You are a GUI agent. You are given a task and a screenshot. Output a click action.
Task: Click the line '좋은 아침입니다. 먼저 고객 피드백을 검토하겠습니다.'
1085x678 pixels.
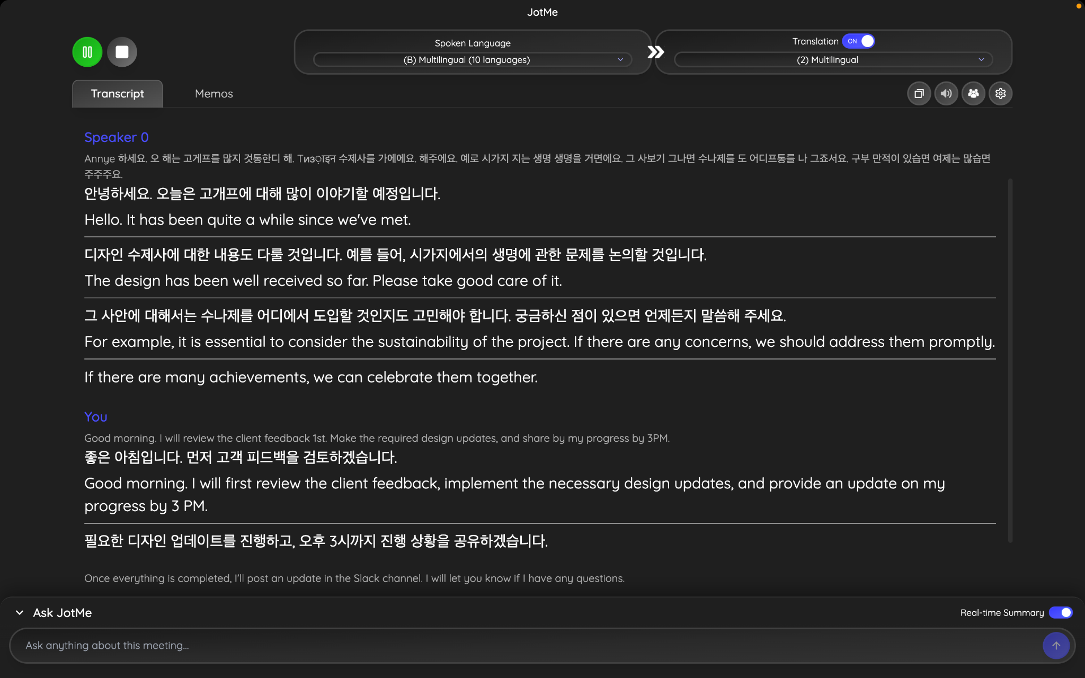tap(241, 458)
